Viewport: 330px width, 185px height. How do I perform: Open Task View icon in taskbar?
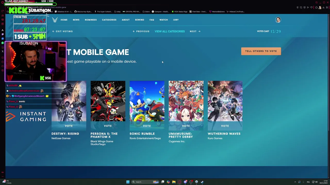[163, 182]
